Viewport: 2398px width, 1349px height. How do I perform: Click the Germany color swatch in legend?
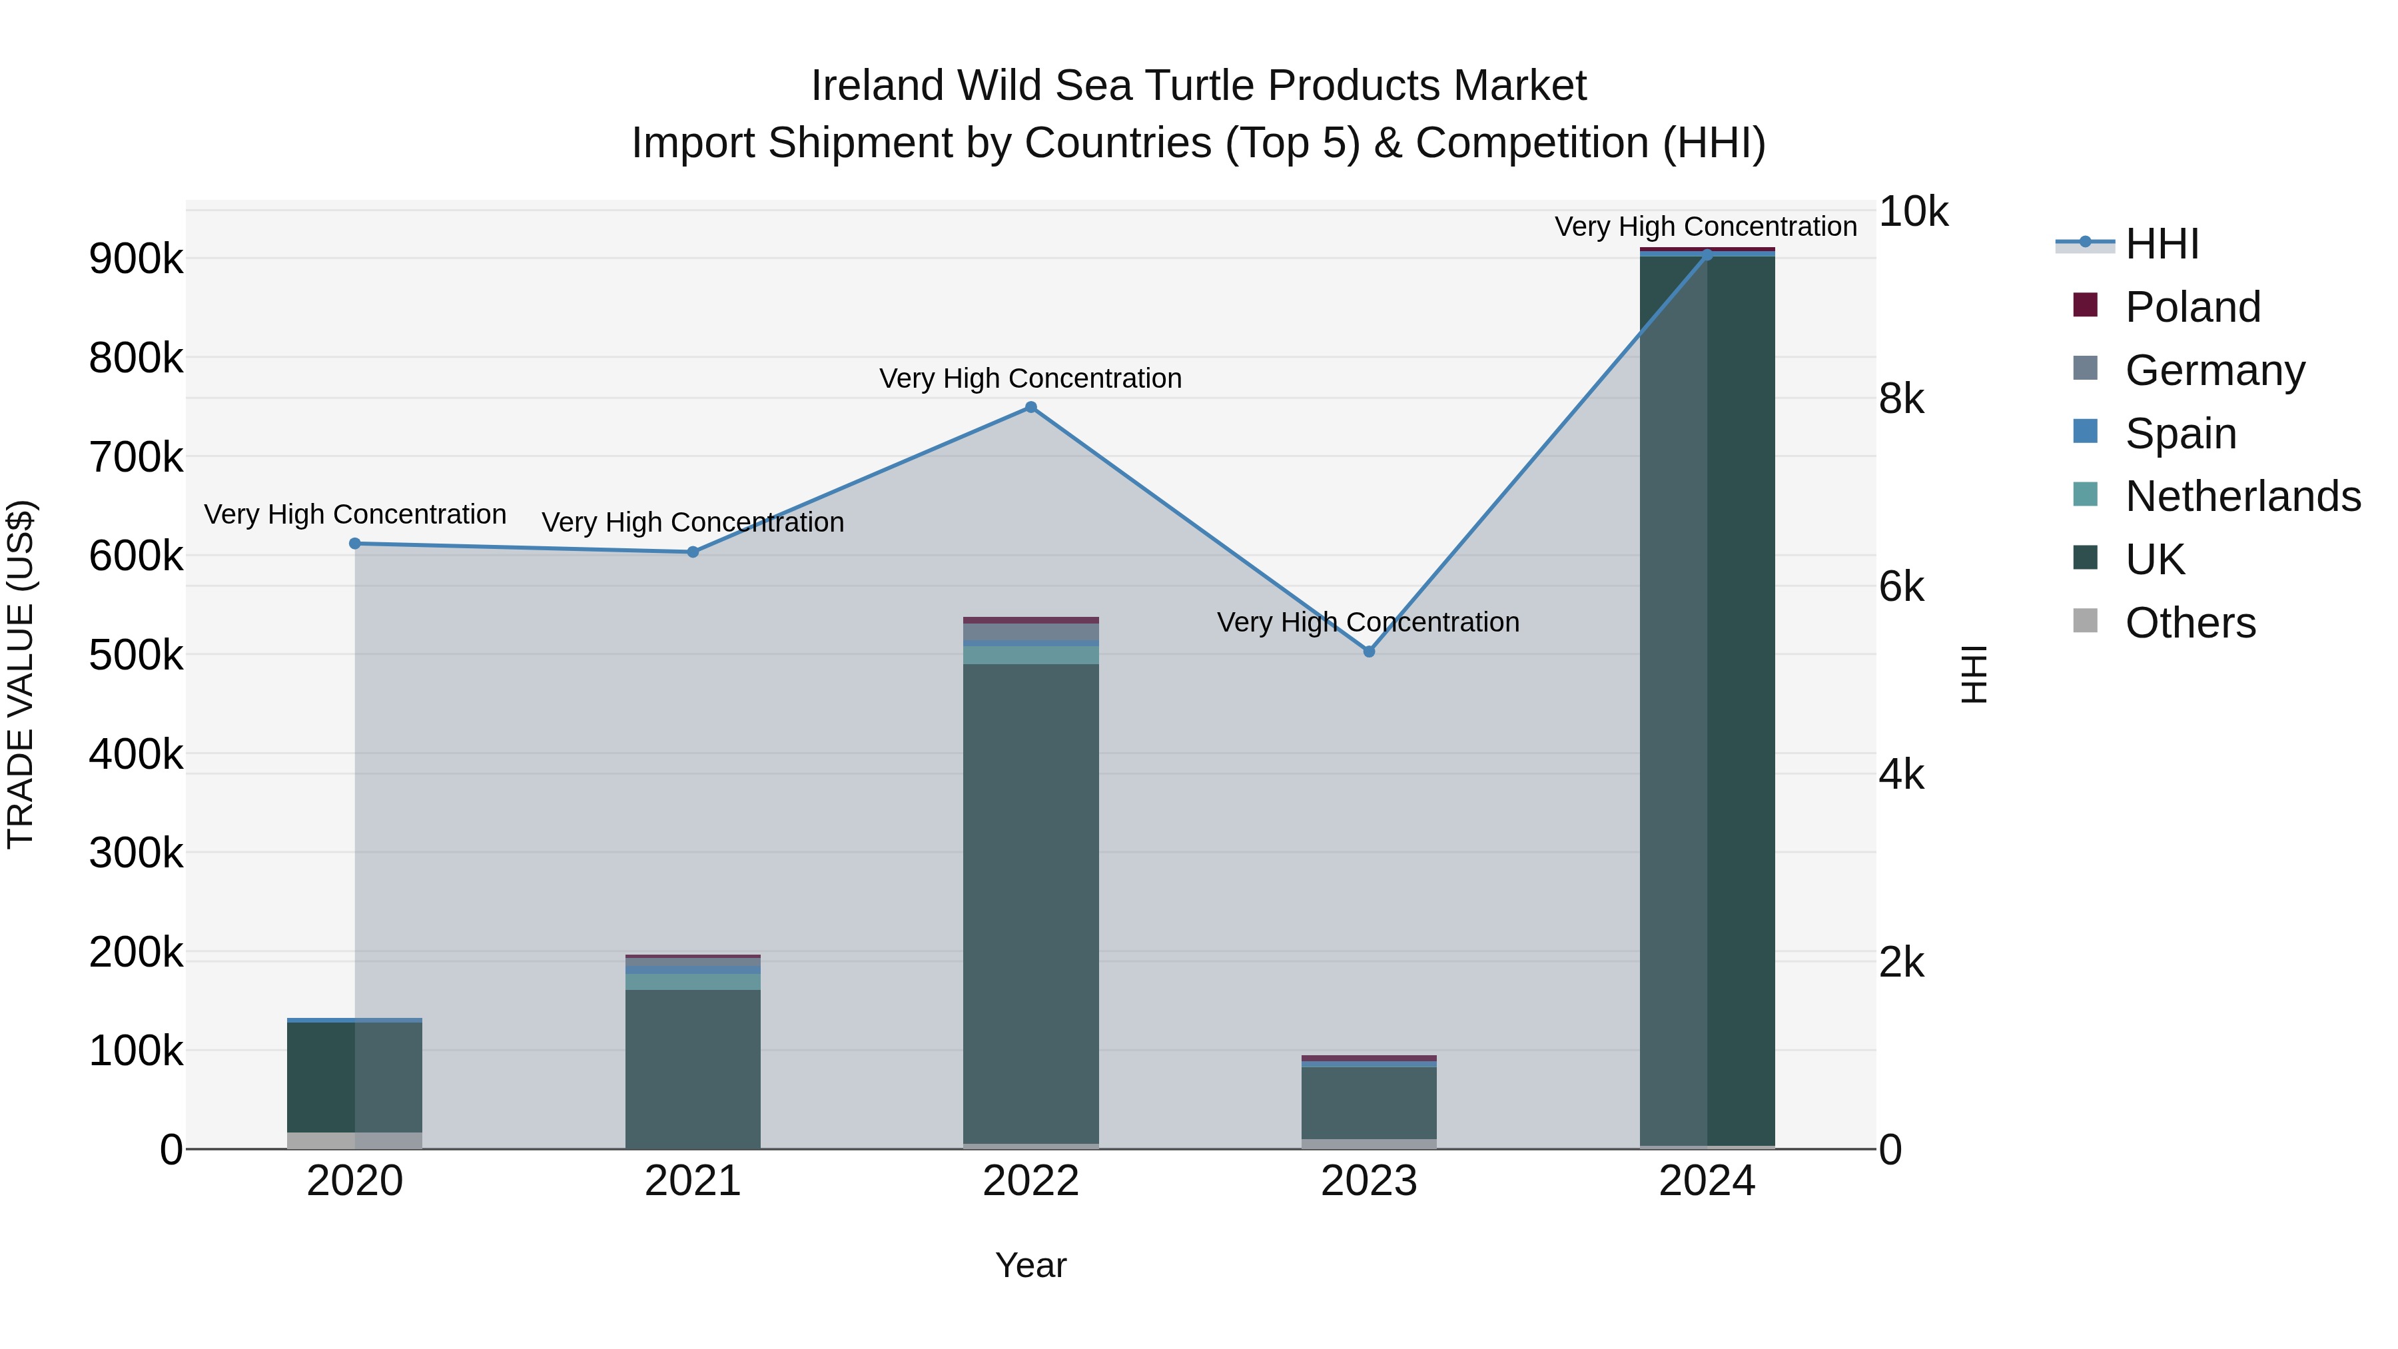(2085, 368)
